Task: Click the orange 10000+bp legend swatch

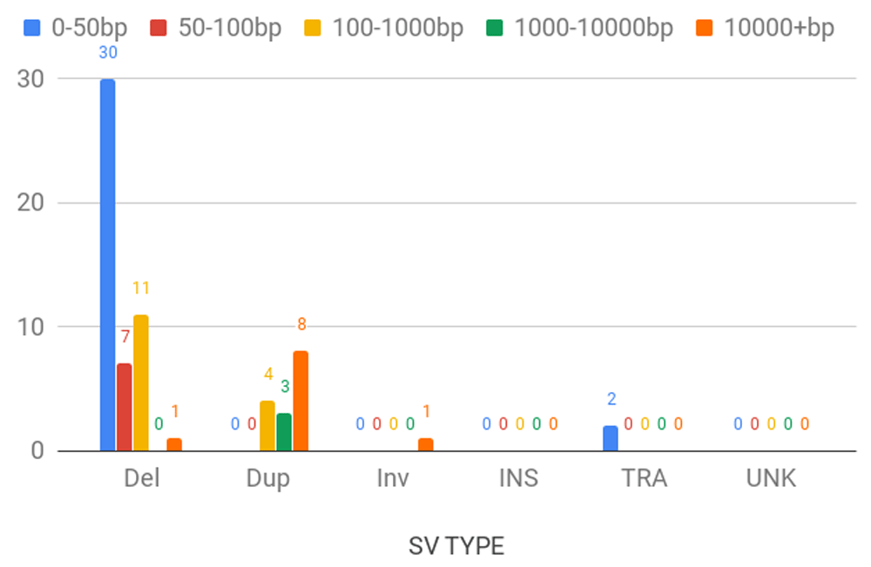Action: pyautogui.click(x=705, y=28)
